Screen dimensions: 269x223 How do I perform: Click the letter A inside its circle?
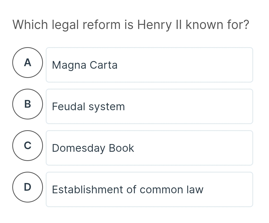tap(28, 63)
